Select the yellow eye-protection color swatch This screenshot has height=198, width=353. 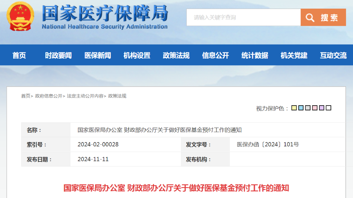click(294, 108)
